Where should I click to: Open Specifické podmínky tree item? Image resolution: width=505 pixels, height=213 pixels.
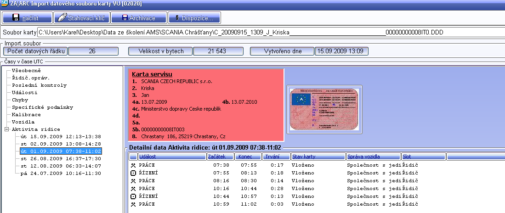43,107
